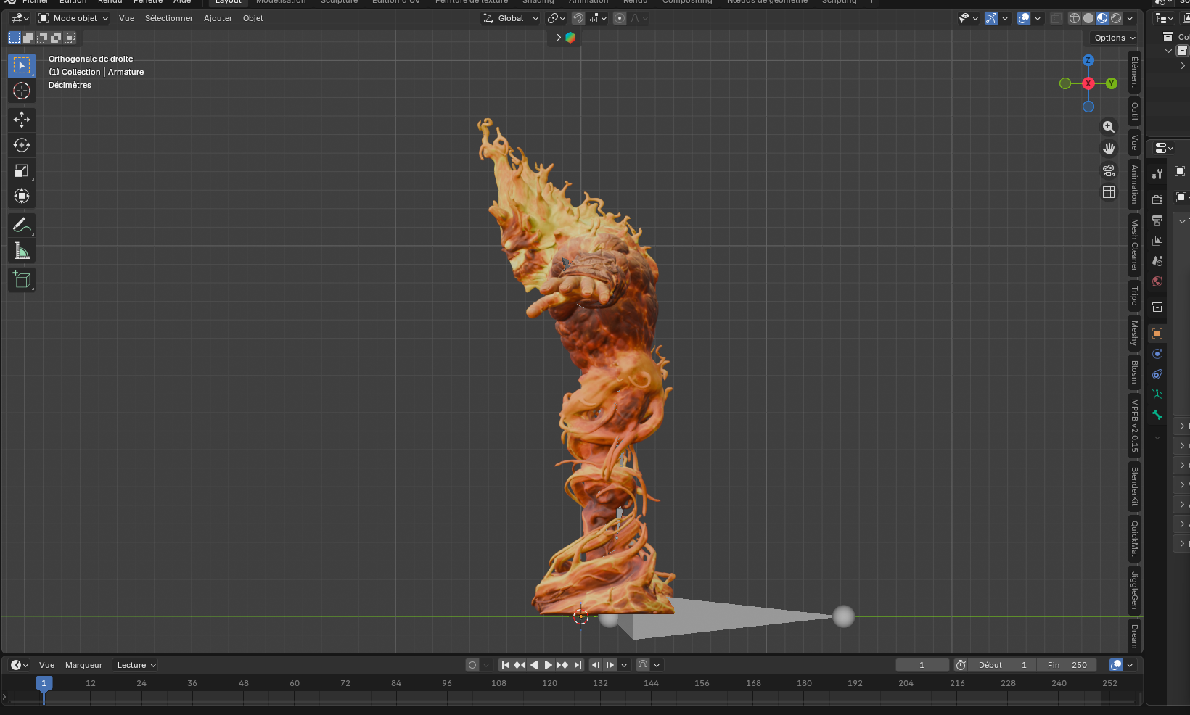
Task: Play animation in reverse
Action: click(x=534, y=665)
